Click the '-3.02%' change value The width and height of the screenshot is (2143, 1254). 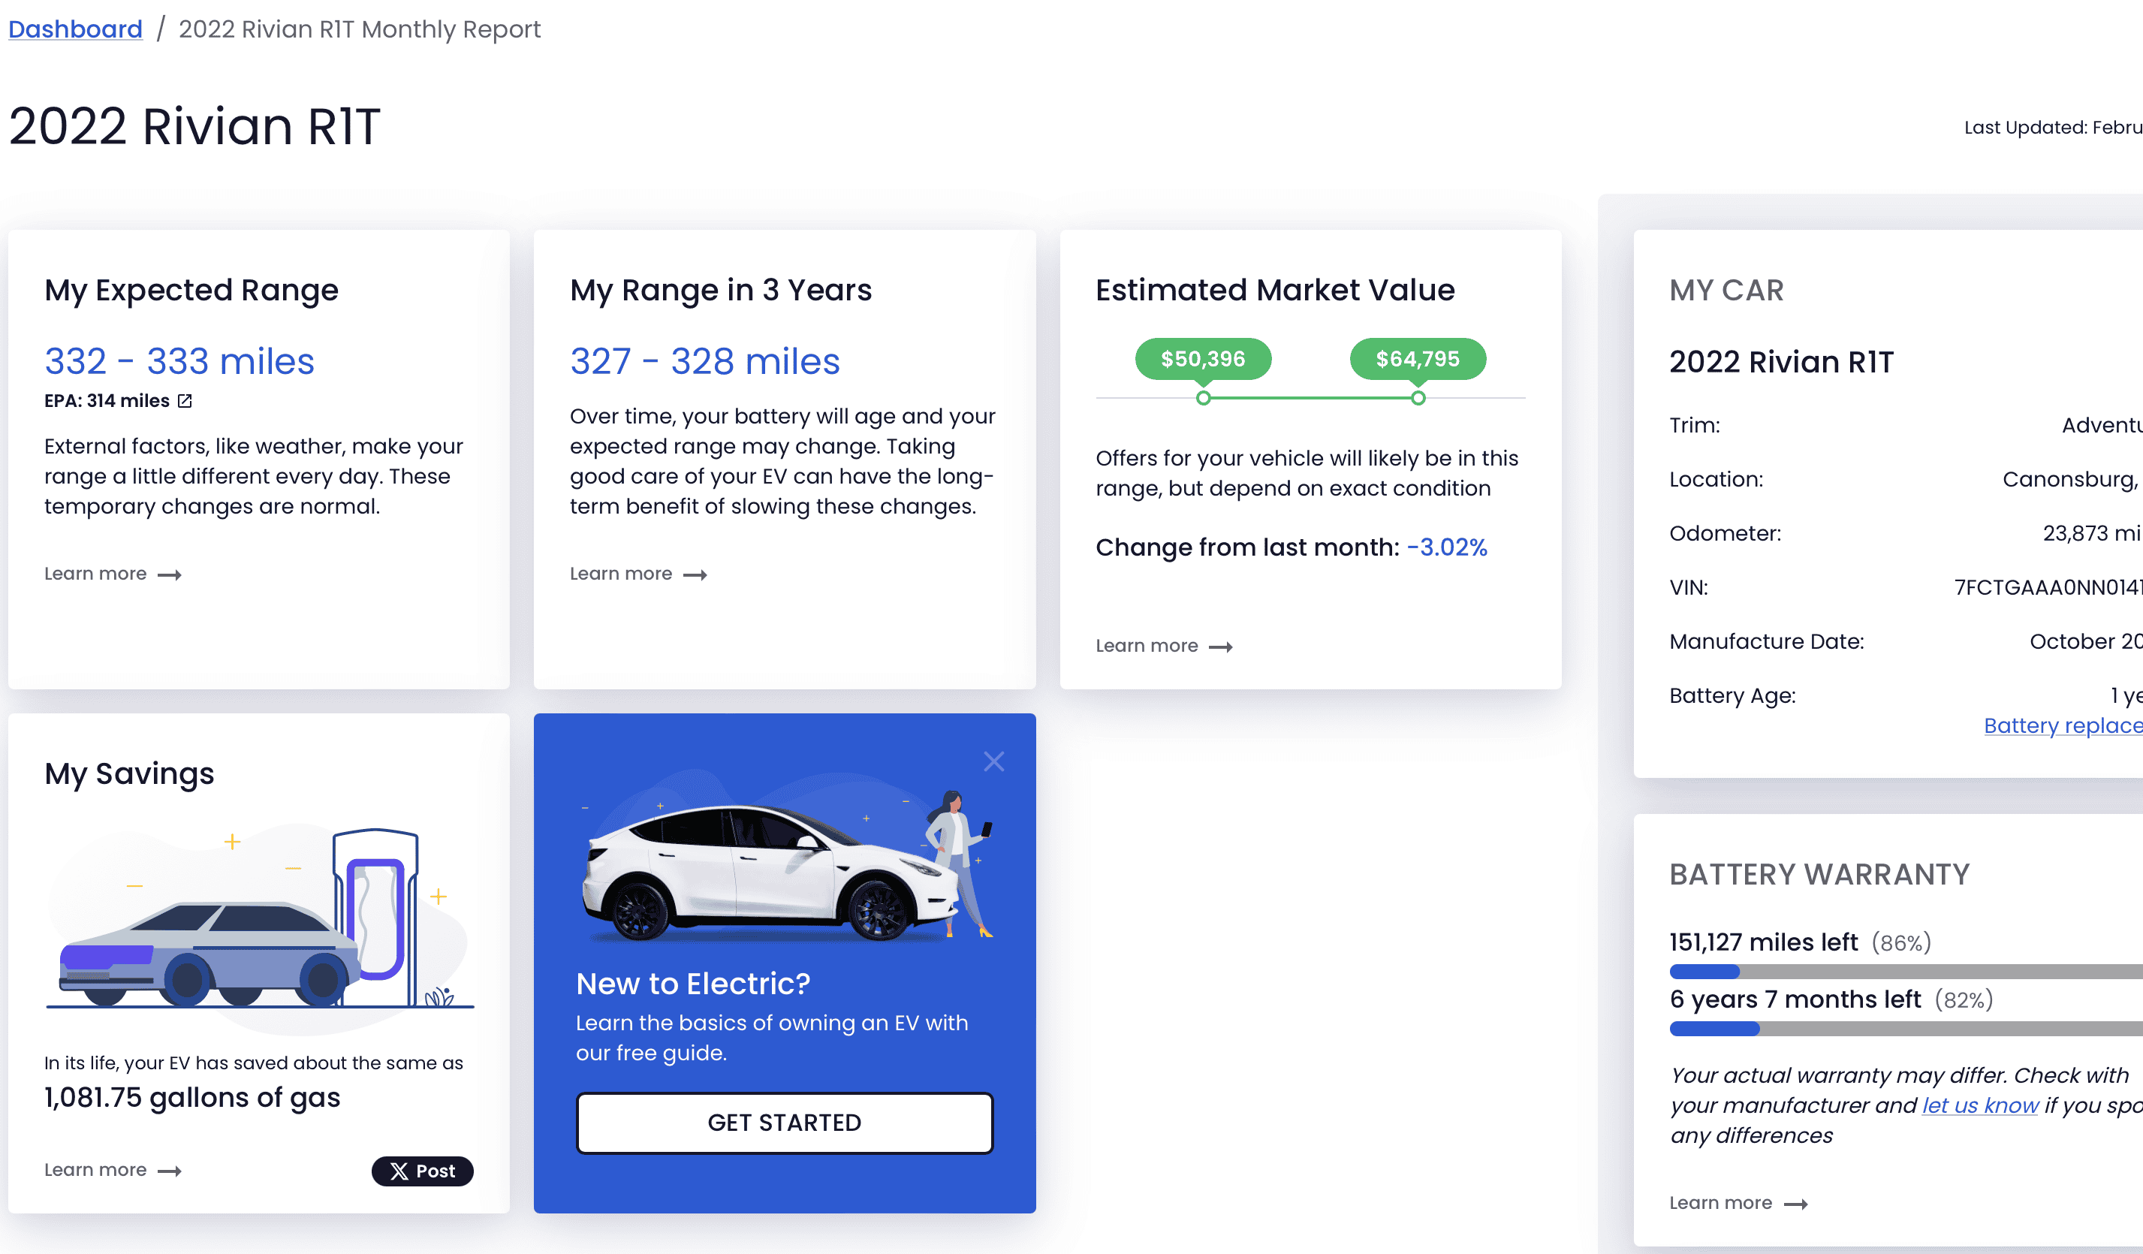1448,547
